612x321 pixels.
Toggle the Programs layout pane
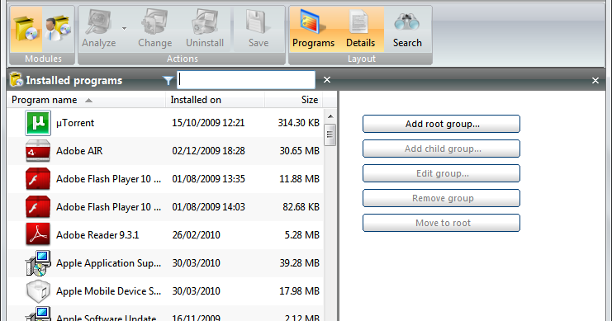313,29
